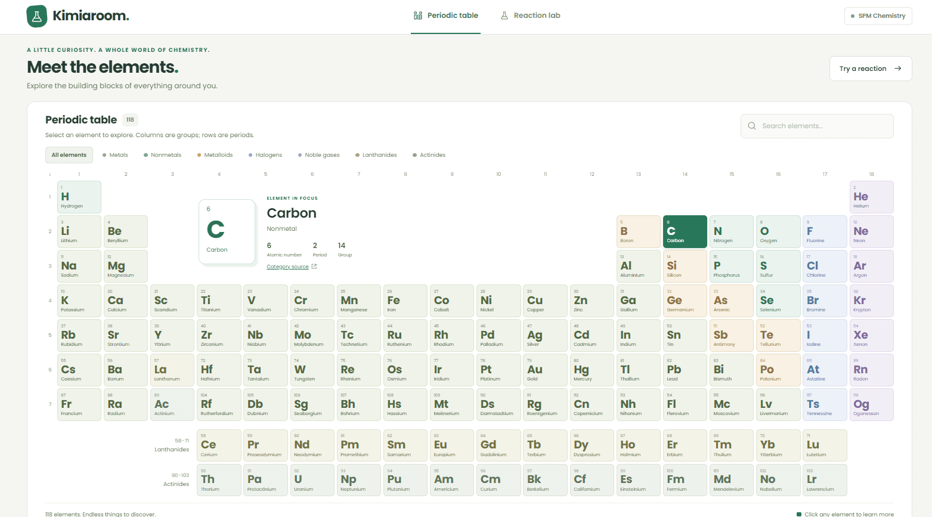
Task: Filter by Nonmetals
Action: (x=162, y=155)
